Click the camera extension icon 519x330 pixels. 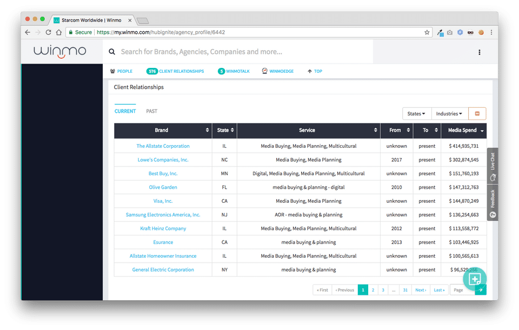(x=449, y=32)
